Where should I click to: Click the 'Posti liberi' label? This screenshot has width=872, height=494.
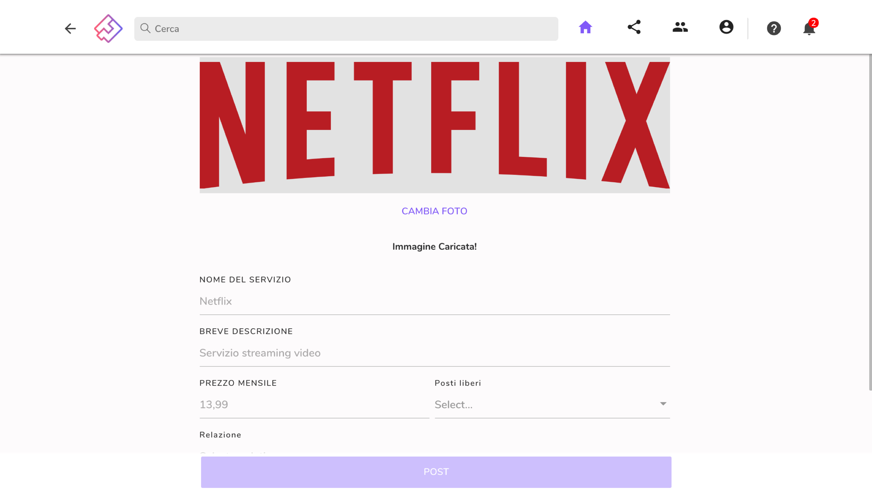pos(457,383)
